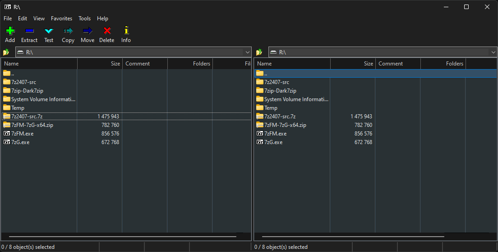The image size is (498, 252).
Task: Click left status '0 / 8 object(s) selected'
Action: pos(28,247)
